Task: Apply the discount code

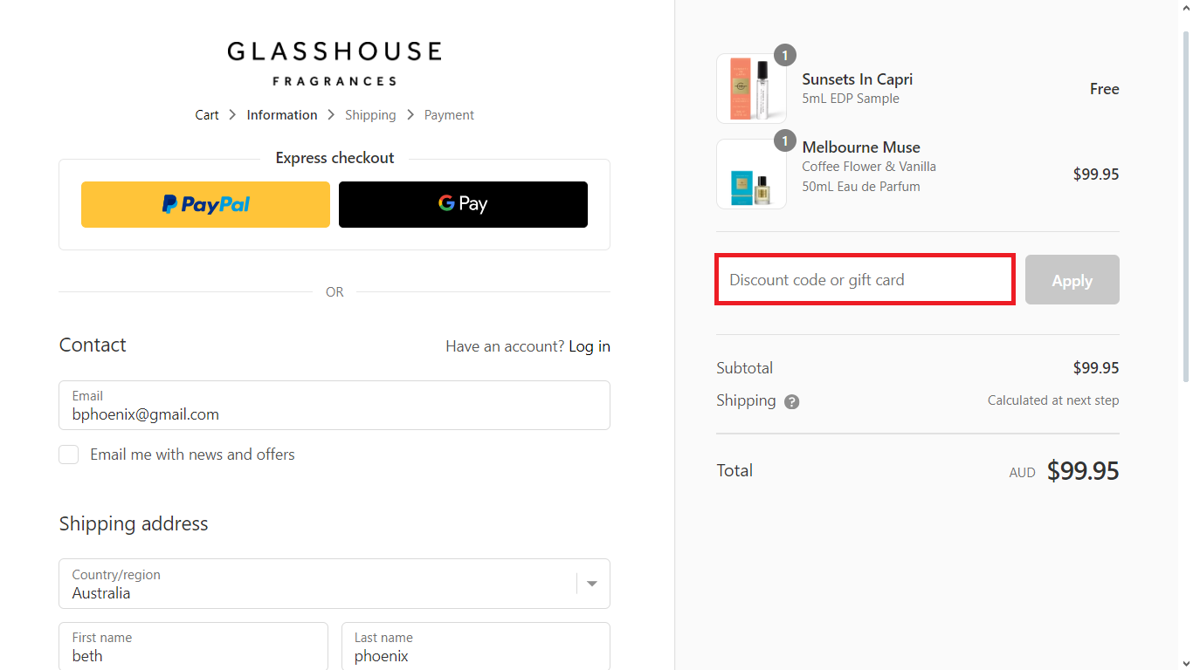Action: (x=1072, y=279)
